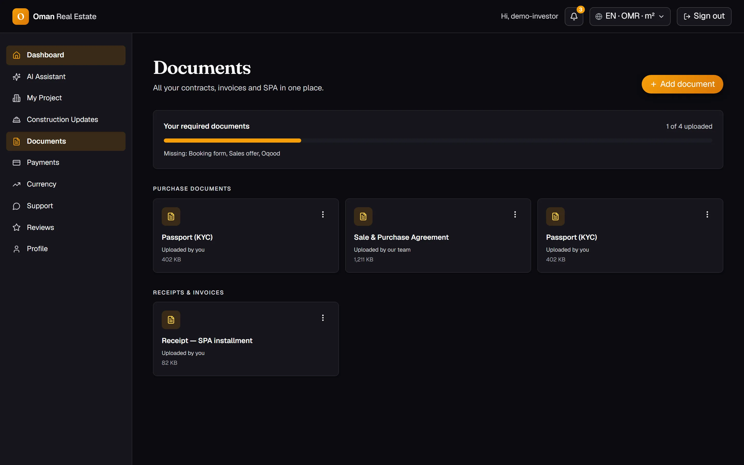Viewport: 744px width, 465px height.
Task: Click the '82 KB' file size
Action: 169,363
